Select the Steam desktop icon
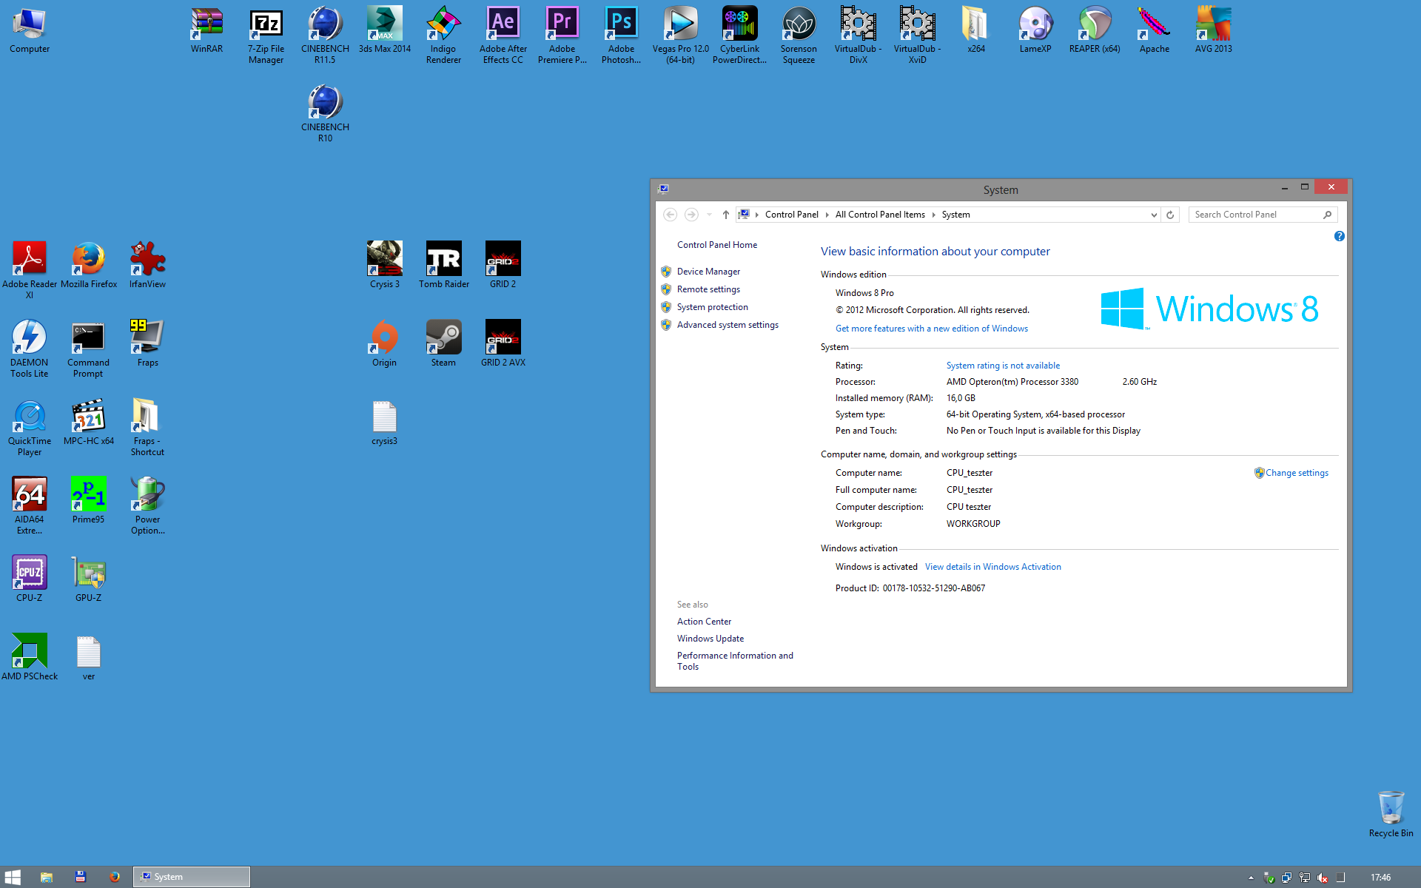1421x888 pixels. [x=443, y=343]
